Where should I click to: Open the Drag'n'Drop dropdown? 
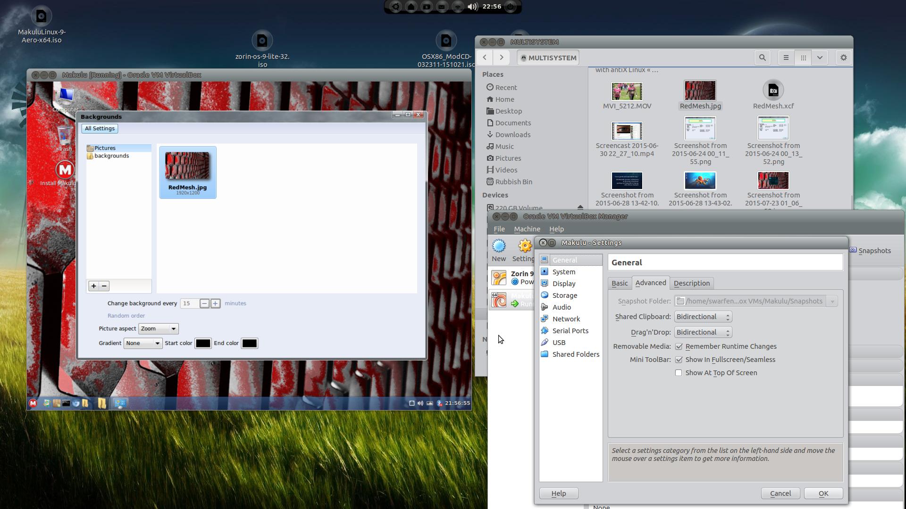tap(703, 332)
